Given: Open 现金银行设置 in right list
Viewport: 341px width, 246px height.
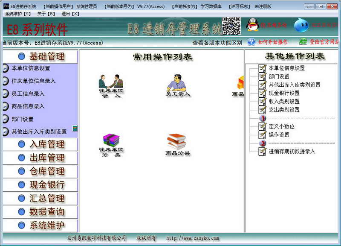Looking at the screenshot, I should click(x=284, y=93).
